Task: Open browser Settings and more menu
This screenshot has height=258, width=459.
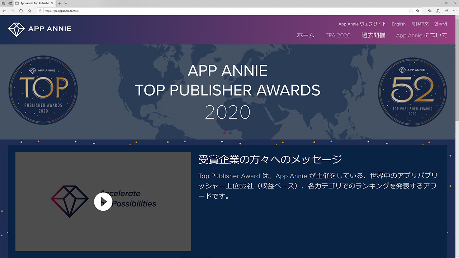Action: pyautogui.click(x=454, y=11)
